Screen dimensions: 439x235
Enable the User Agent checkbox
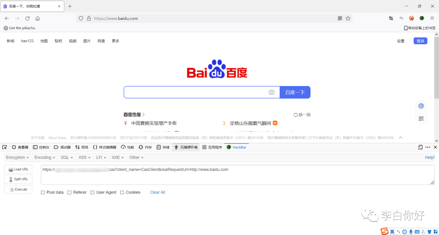pos(92,192)
